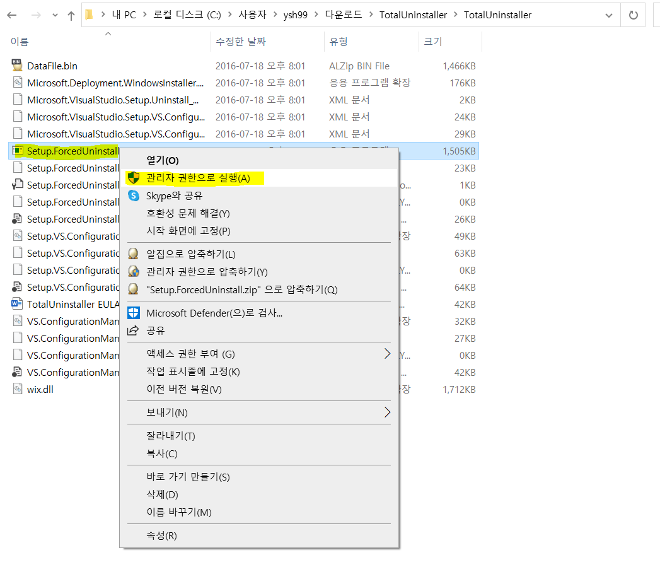
Task: Go back with the left arrow
Action: 12,15
